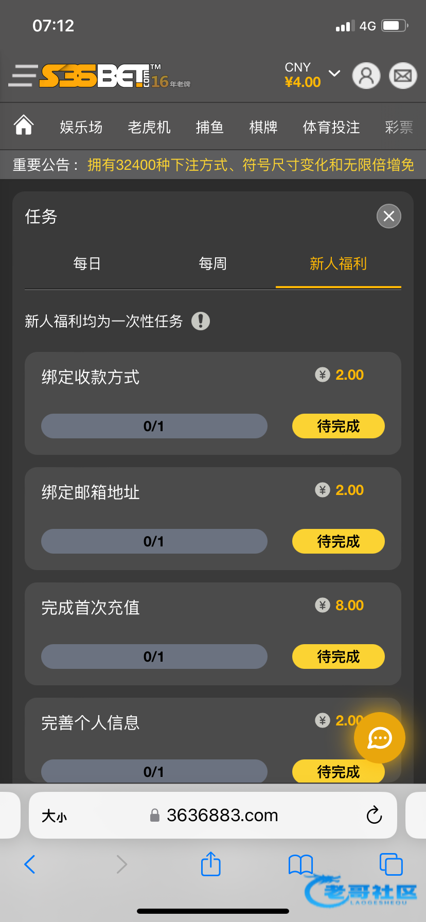The height and width of the screenshot is (922, 426).
Task: Tap 待完成 for 绑定收款方式
Action: coord(338,426)
